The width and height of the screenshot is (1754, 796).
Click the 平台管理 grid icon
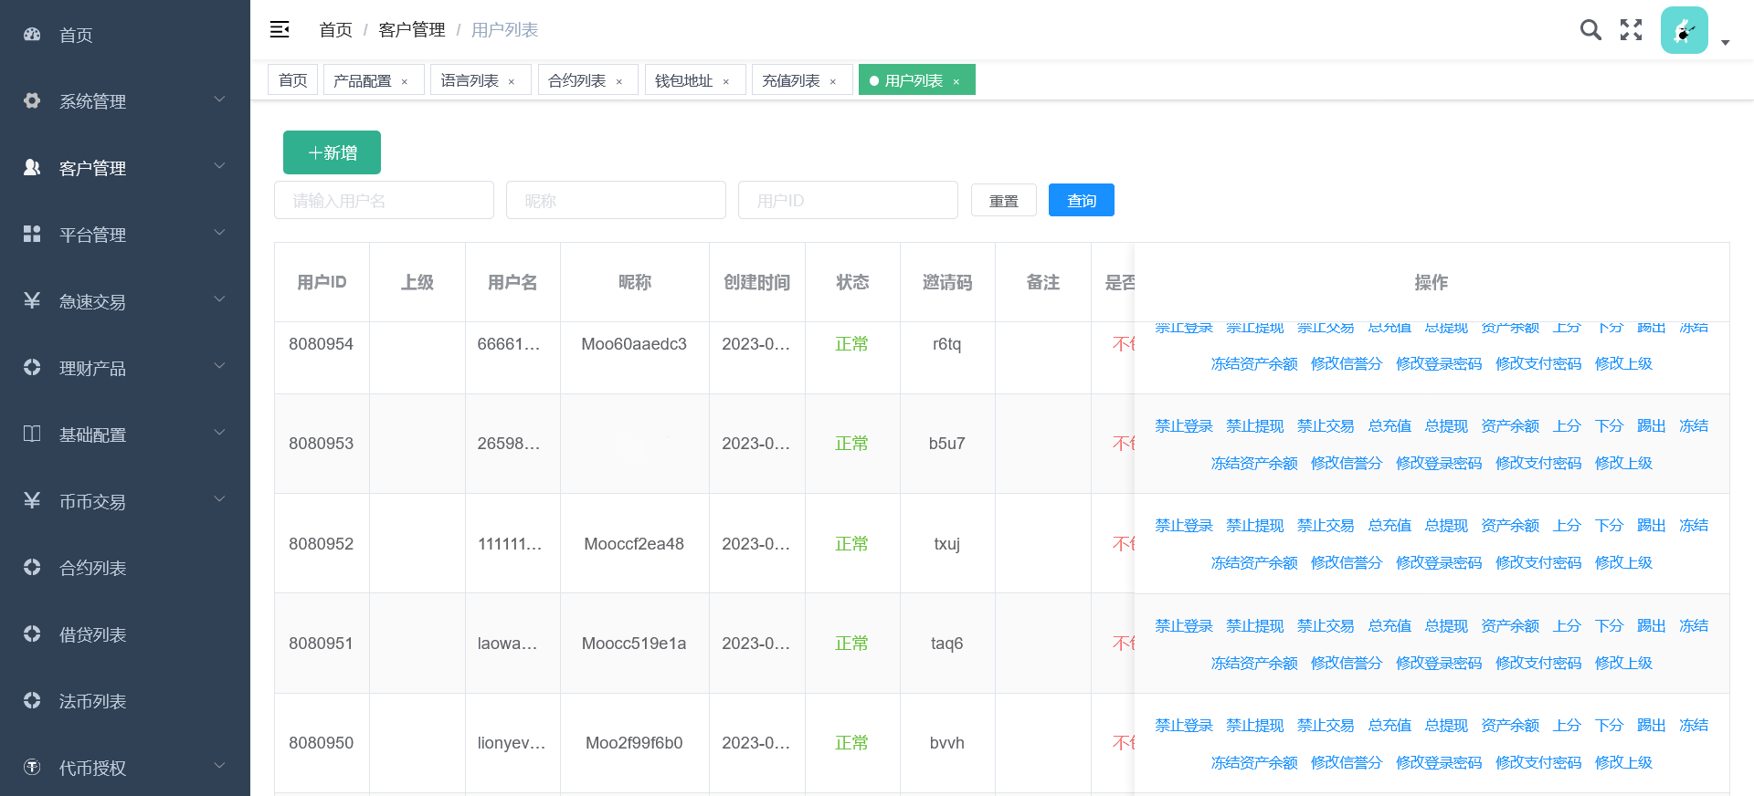click(32, 234)
